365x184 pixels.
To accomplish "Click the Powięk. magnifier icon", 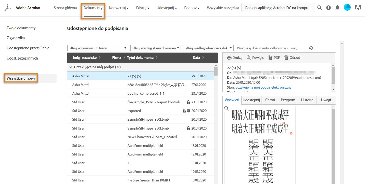I will [x=249, y=58].
